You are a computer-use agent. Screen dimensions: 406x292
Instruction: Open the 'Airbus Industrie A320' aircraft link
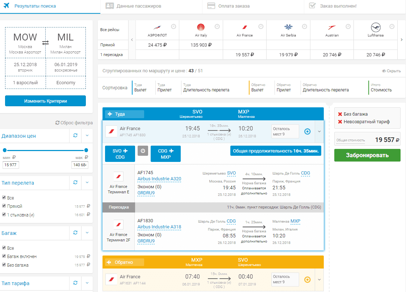click(x=159, y=179)
